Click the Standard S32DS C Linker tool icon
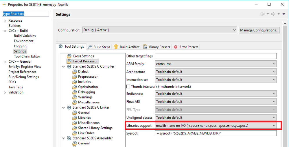Viewport: 289px width, 147px height. [69, 107]
